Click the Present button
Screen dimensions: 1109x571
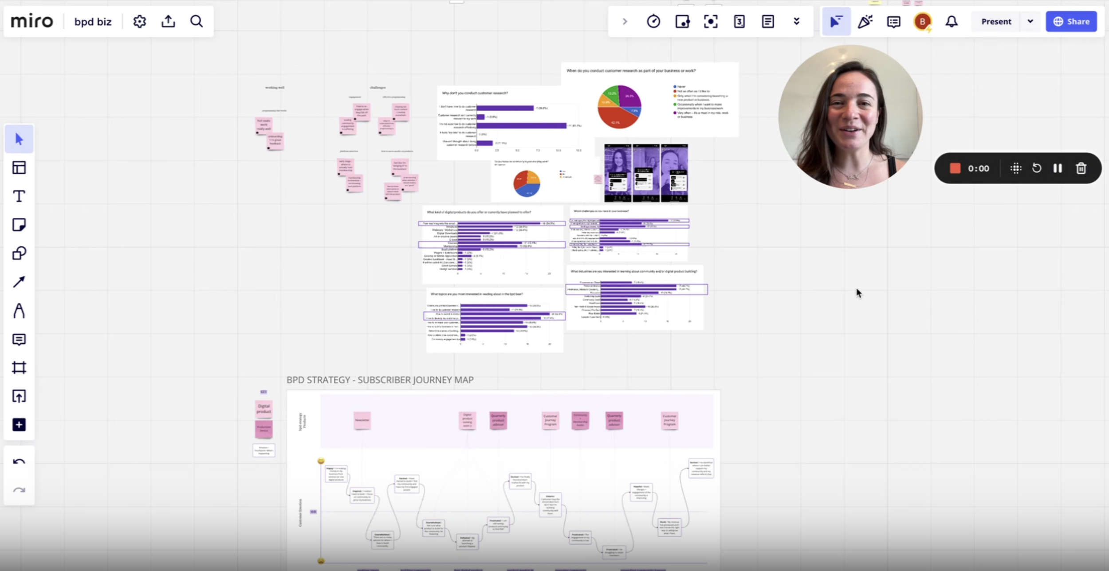996,21
